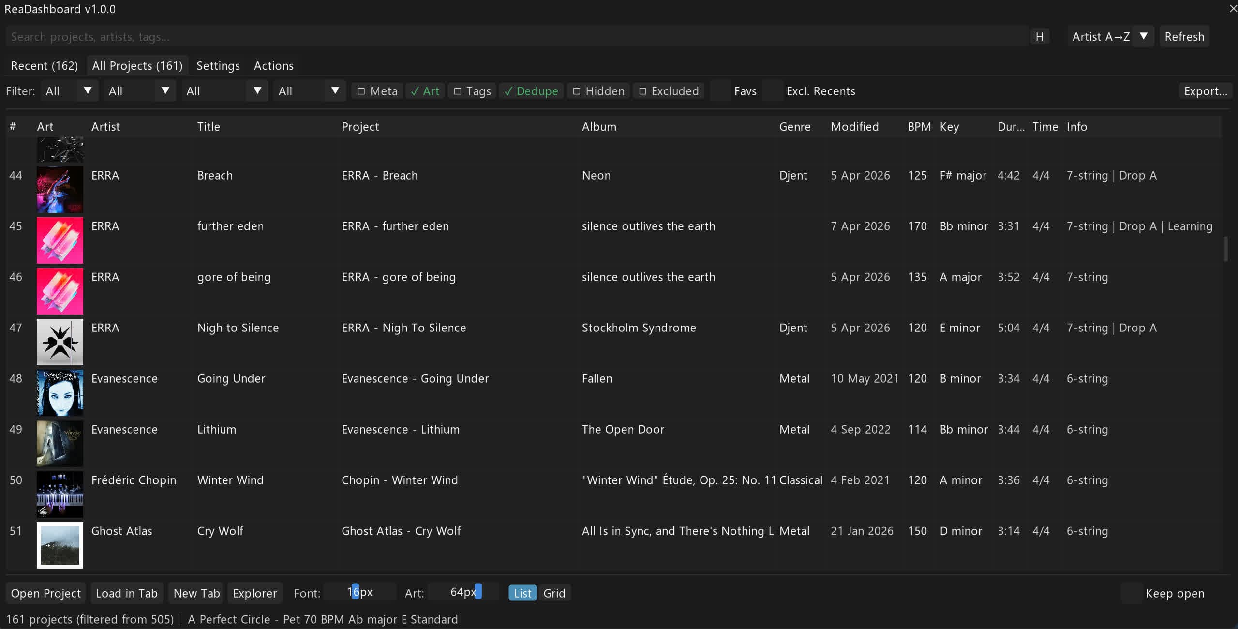Sort by the BPM column header
Image resolution: width=1238 pixels, height=629 pixels.
point(919,127)
